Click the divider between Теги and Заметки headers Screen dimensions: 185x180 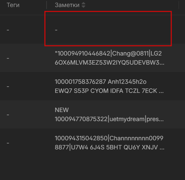(47, 5)
